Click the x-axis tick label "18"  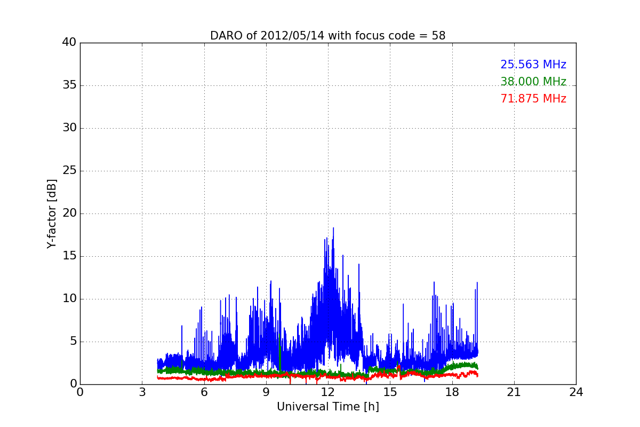[x=452, y=392]
